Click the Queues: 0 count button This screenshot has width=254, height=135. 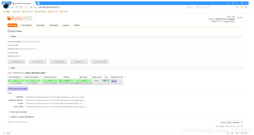click(x=79, y=62)
